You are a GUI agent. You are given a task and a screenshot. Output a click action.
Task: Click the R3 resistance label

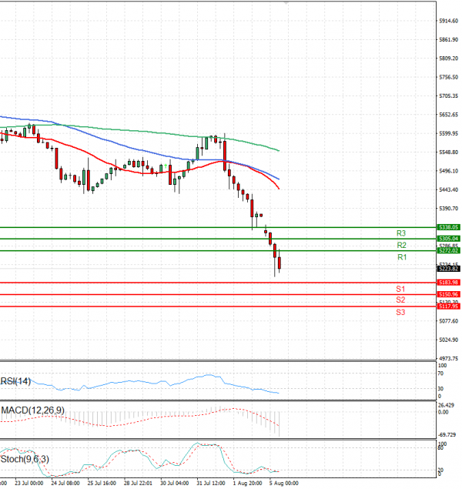click(x=401, y=233)
